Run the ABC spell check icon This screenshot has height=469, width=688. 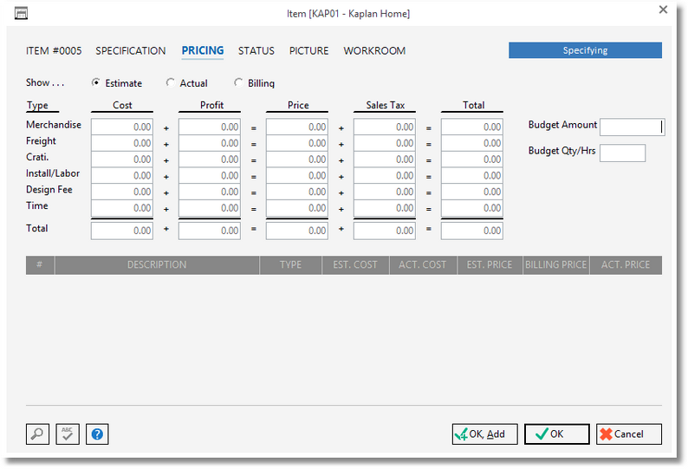tap(67, 433)
